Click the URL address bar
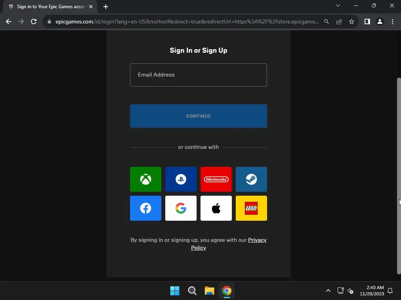 (x=187, y=22)
